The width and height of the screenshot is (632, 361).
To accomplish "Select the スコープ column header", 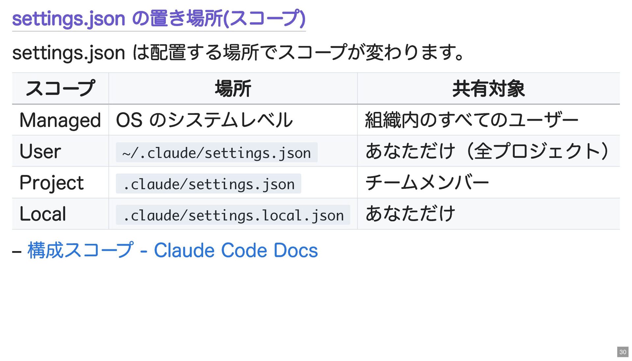I will click(x=60, y=89).
